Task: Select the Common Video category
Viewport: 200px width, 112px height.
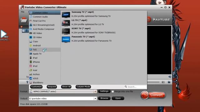Action: click(45, 12)
